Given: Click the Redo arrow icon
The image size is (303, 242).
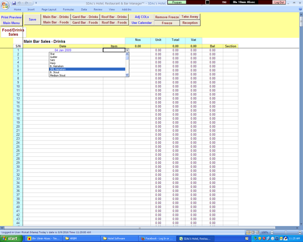Looking at the screenshot, I should 27,3.
